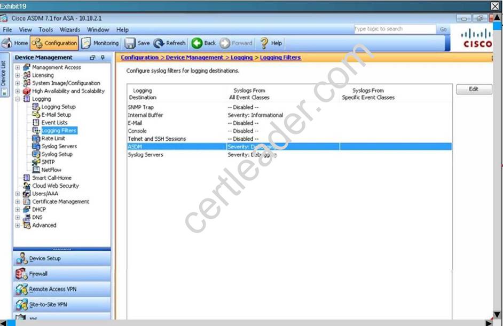Click the Syslog Servers tree icon

(x=36, y=146)
